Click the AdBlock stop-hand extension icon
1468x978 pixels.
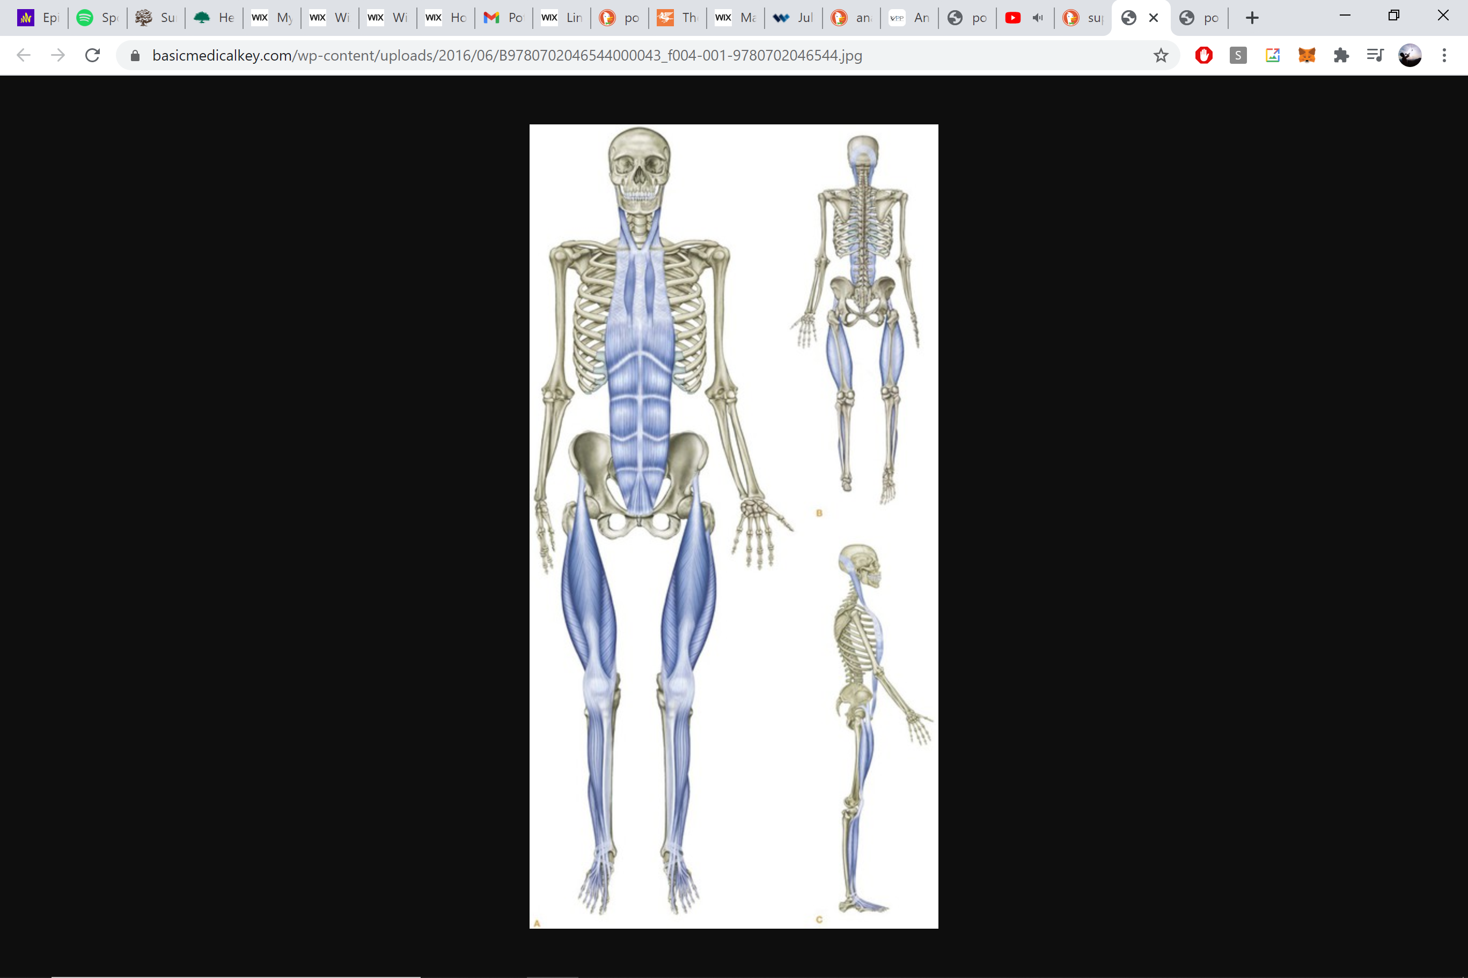click(1203, 55)
